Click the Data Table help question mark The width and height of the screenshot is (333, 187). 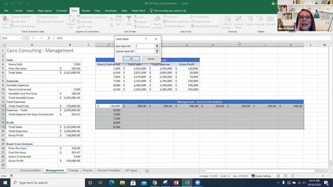[146, 39]
